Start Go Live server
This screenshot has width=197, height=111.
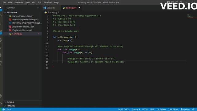(x=185, y=109)
